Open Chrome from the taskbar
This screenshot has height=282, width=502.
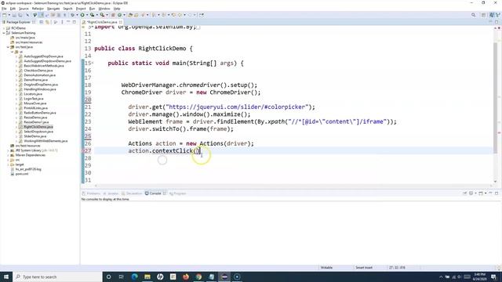click(x=198, y=277)
